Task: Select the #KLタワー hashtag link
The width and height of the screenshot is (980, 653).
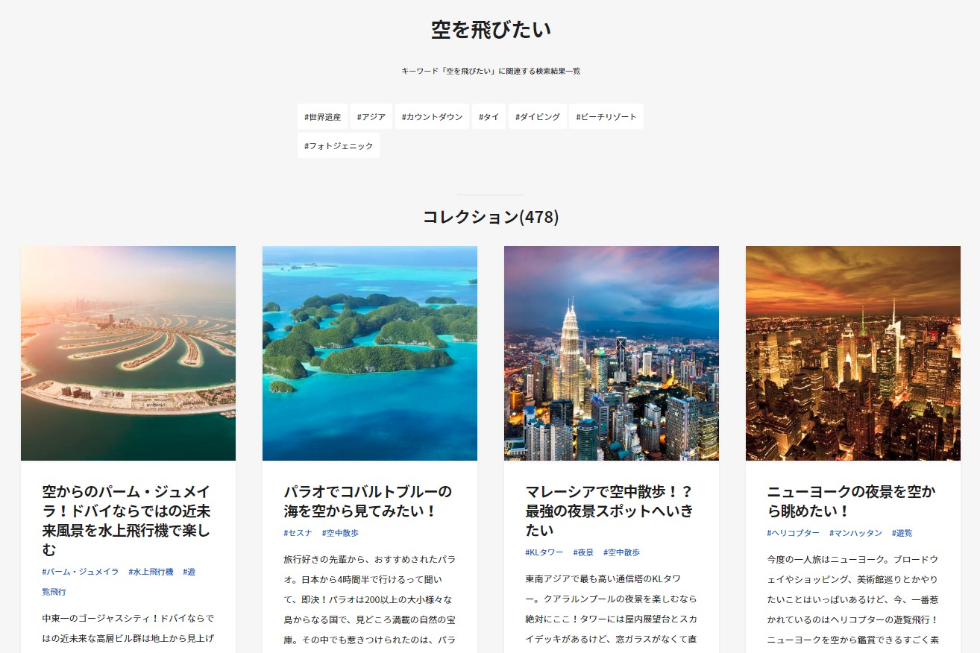Action: [544, 552]
